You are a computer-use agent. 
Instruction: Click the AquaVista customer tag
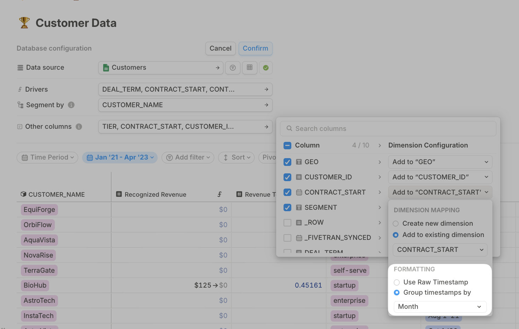(39, 240)
